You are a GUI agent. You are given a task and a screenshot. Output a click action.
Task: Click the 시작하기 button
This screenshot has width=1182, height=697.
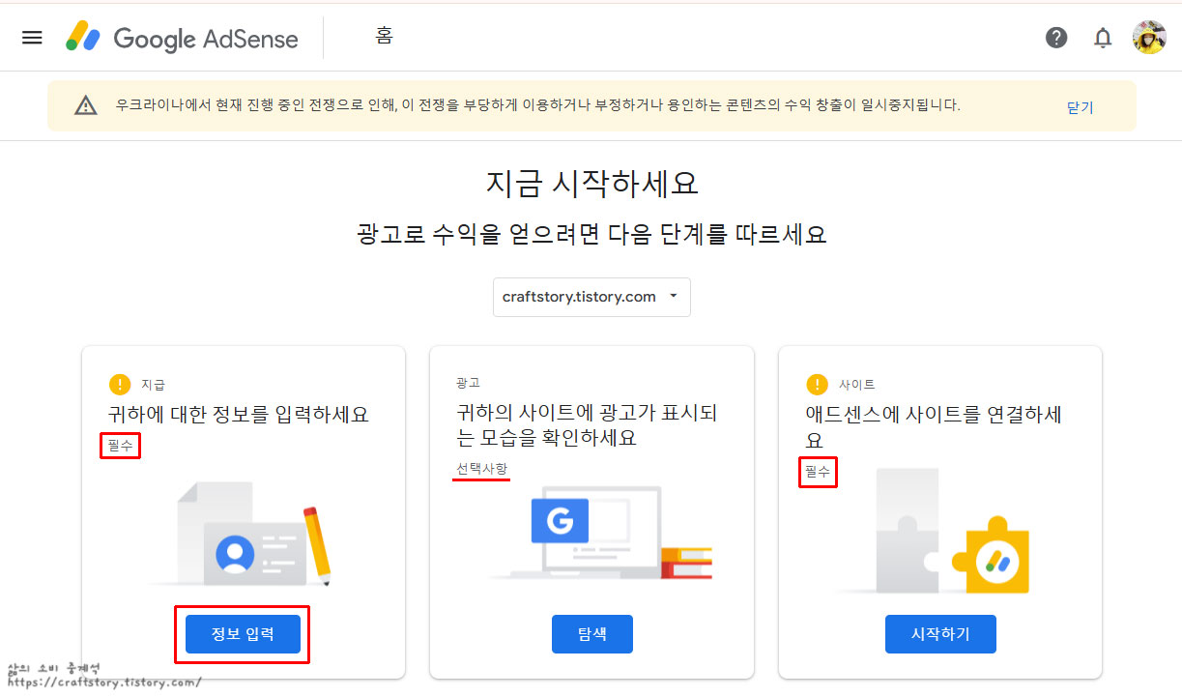pos(940,634)
